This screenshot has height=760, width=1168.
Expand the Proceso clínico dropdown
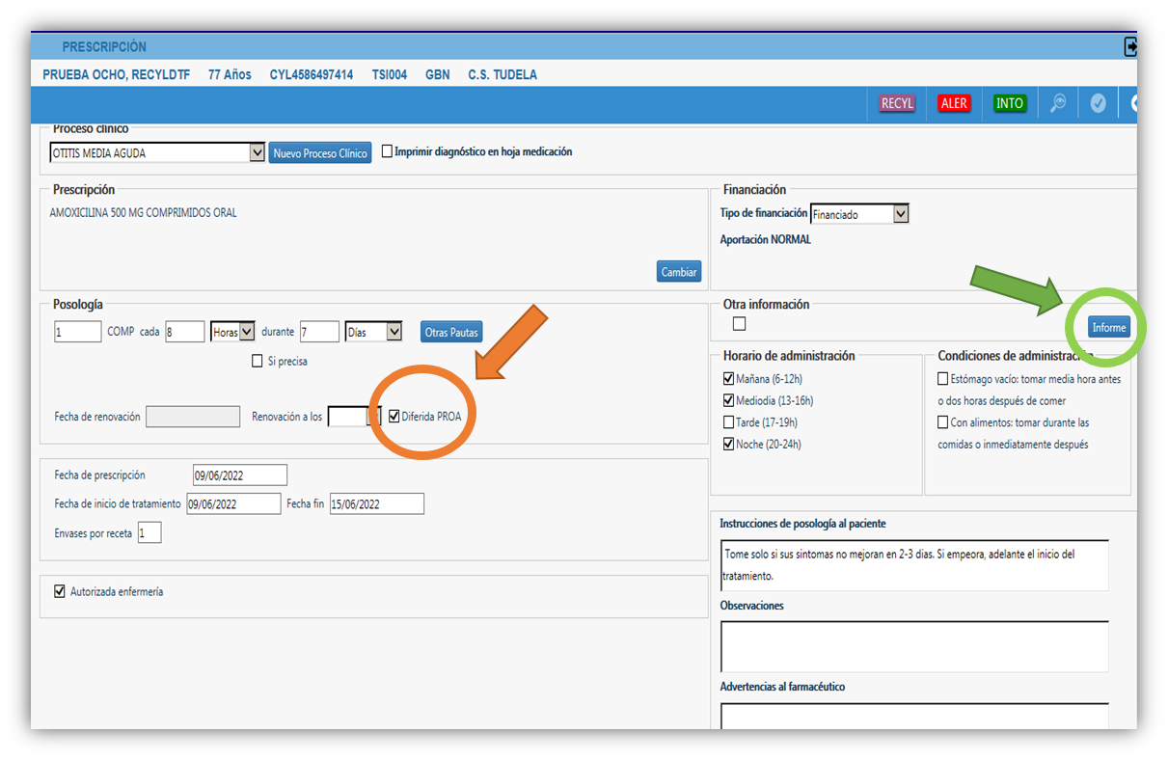(257, 152)
